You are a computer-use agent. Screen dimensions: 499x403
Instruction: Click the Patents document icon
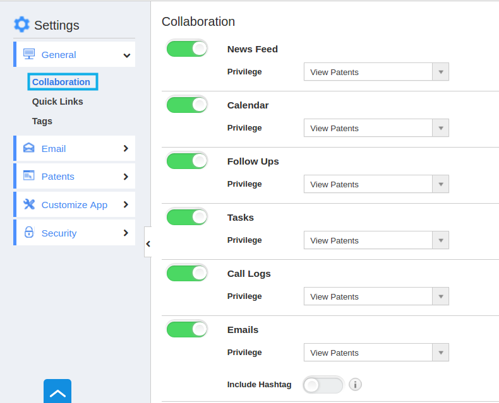click(x=28, y=175)
